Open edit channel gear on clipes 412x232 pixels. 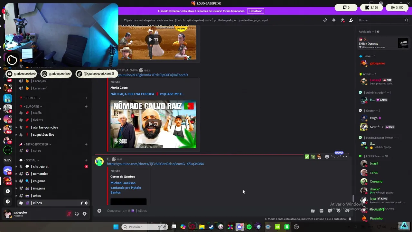(x=86, y=203)
